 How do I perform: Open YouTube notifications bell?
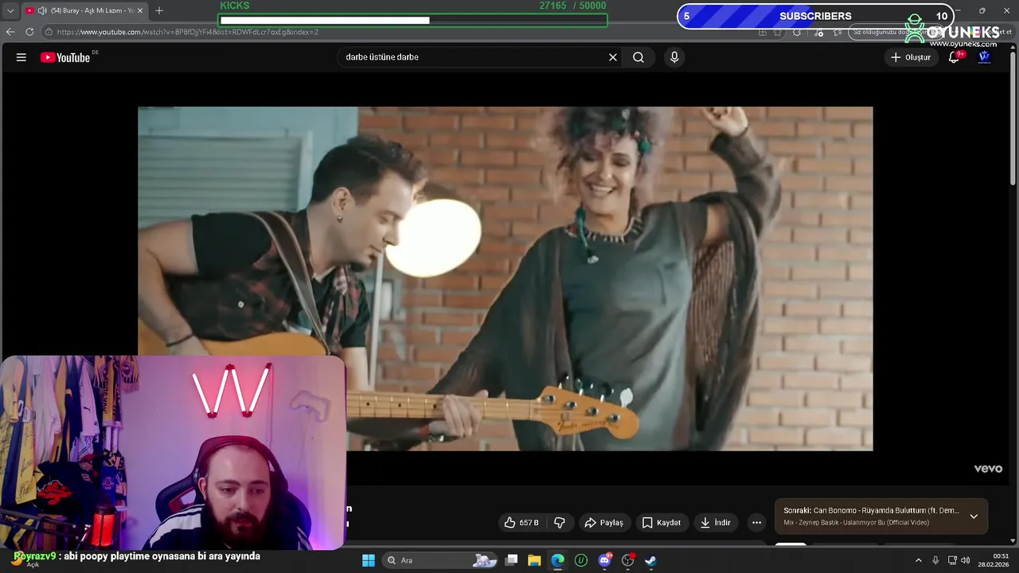[954, 57]
